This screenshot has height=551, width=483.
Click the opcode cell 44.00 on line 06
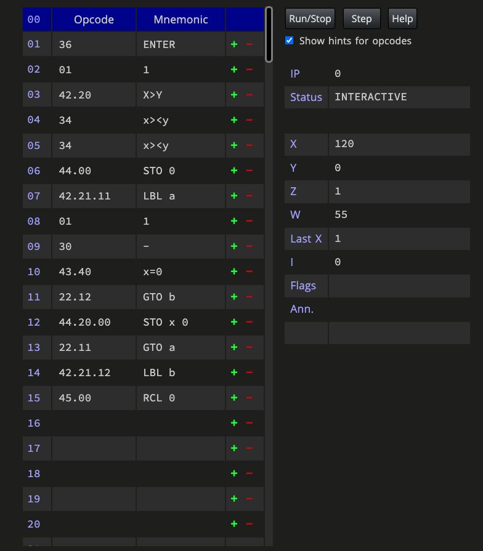coord(94,171)
